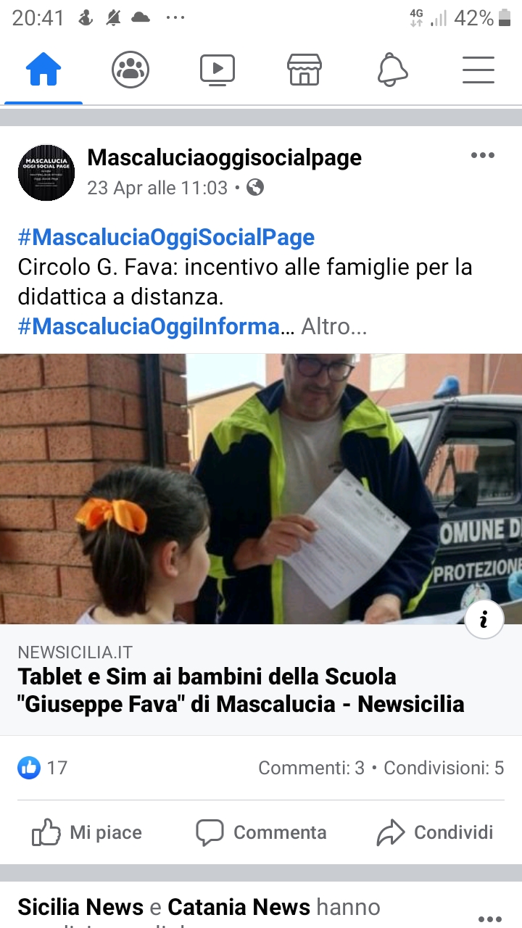The height and width of the screenshot is (928, 522).
Task: Open options for Sicilia News post
Action: tap(490, 918)
